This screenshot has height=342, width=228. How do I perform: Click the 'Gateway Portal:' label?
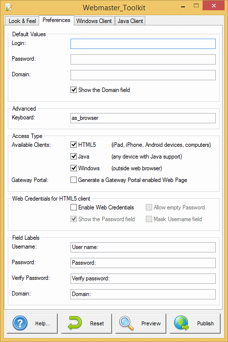point(30,180)
